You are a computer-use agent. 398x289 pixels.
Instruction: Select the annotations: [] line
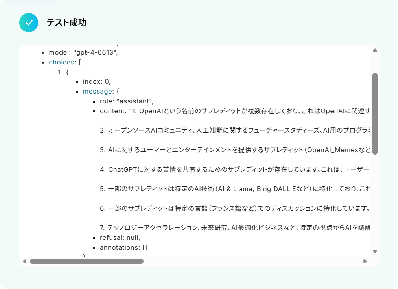coord(123,248)
